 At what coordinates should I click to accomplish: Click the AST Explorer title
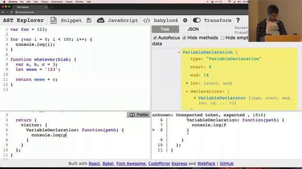(24, 20)
